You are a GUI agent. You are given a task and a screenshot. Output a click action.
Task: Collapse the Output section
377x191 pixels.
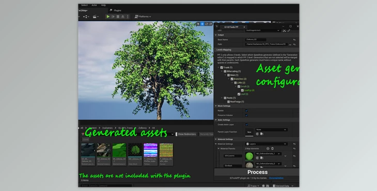216,35
